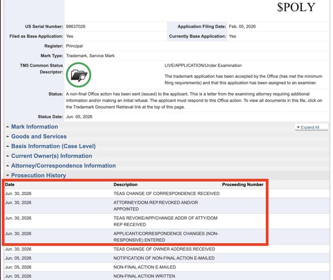Screen dimensions: 333x280
Task: Select Mark Type value Trademark, Service Mark
Action: click(x=90, y=56)
